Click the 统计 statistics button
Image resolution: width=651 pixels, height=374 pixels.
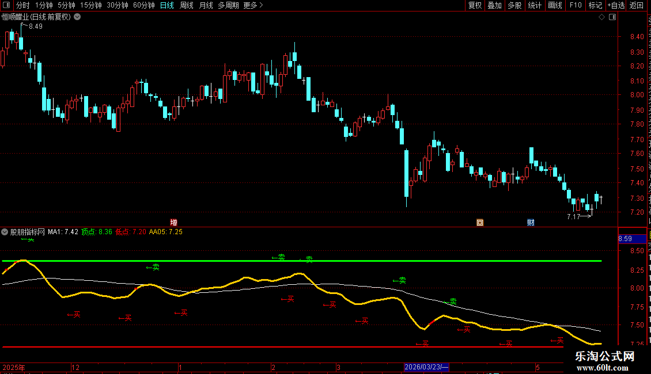(x=534, y=5)
